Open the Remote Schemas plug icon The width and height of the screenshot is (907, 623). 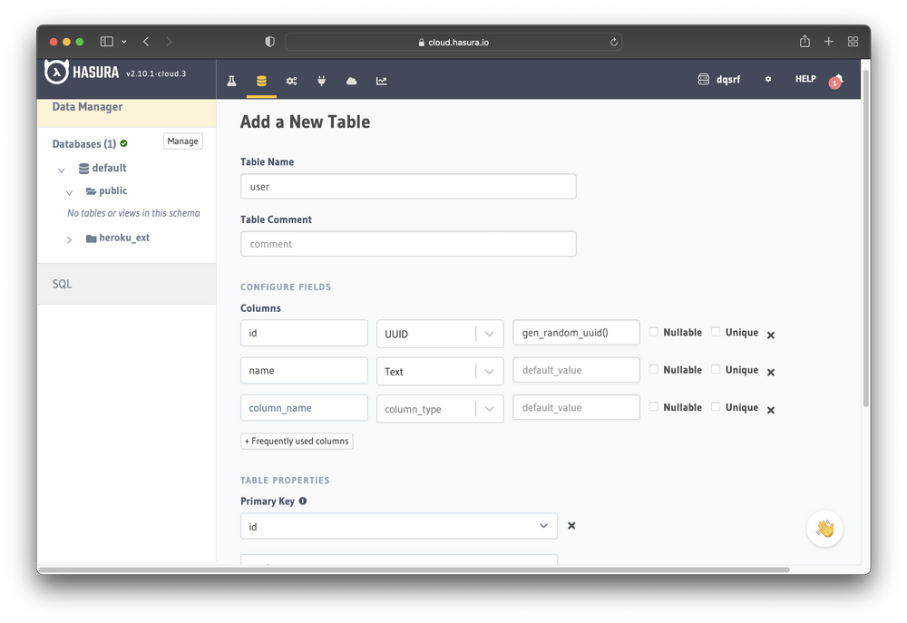coord(321,81)
